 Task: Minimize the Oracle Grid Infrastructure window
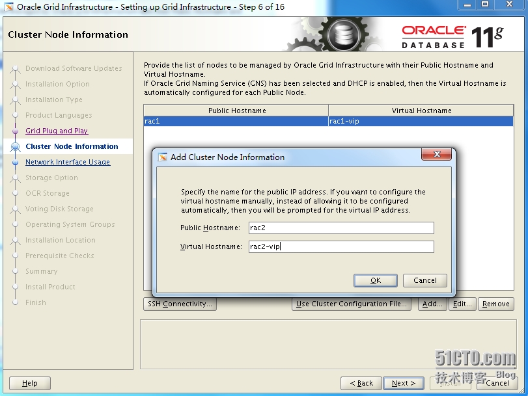[467, 5]
